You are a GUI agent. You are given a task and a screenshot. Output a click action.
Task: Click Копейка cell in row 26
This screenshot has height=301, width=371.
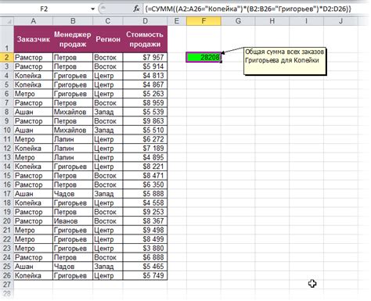[34, 275]
